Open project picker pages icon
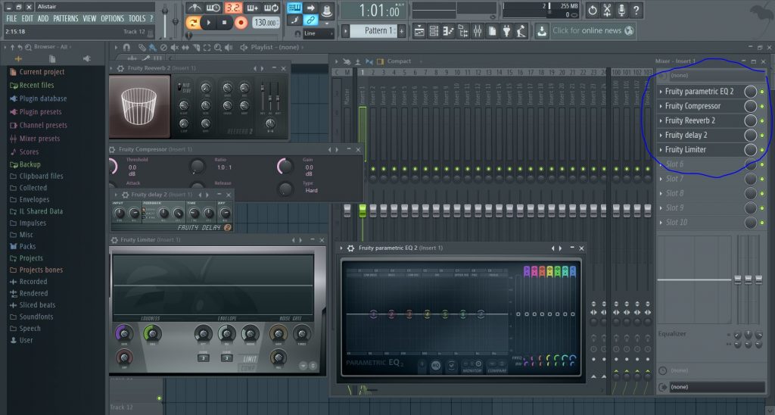 coord(492,31)
